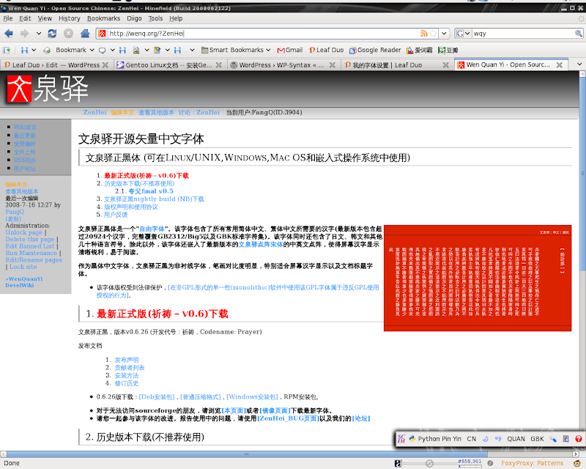The width and height of the screenshot is (586, 469).
Task: Click the horizontal scrollbar right arrow
Action: pyautogui.click(x=576, y=454)
